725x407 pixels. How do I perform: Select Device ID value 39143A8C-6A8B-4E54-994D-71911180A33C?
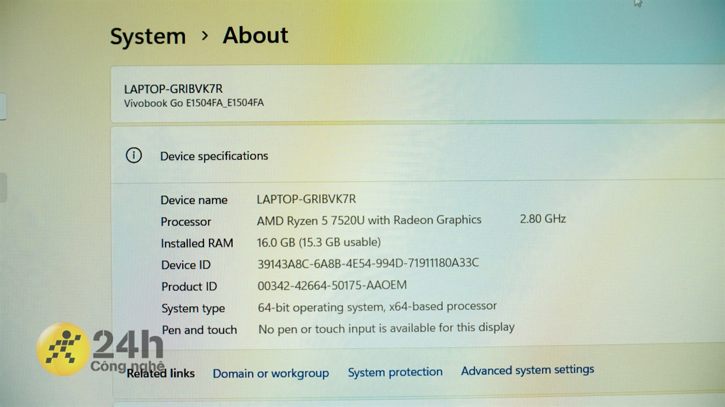(x=368, y=263)
